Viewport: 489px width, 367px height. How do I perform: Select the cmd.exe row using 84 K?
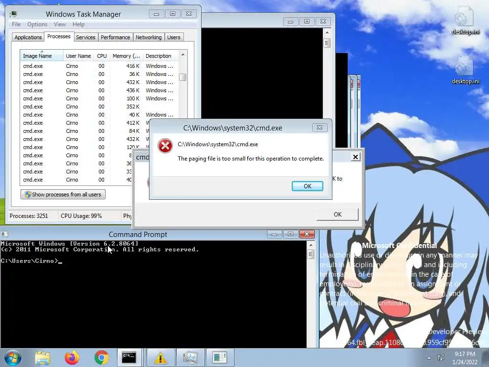tap(85, 131)
